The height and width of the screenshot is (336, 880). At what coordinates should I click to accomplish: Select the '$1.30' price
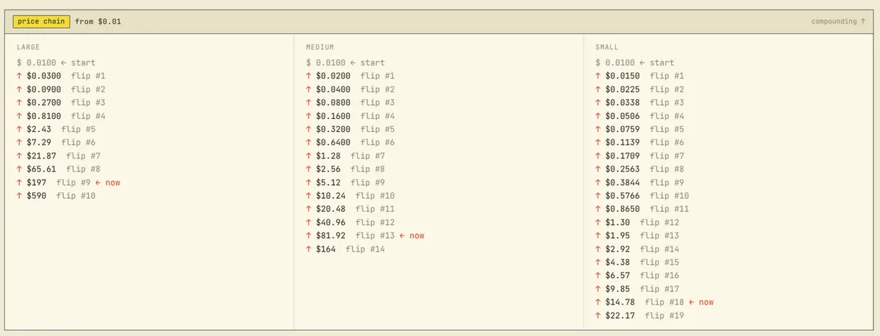[617, 222]
